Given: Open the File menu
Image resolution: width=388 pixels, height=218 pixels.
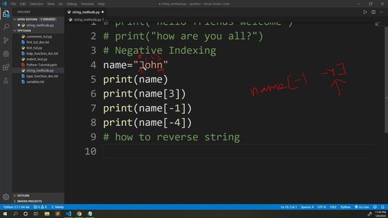Looking at the screenshot, I should (13, 4).
